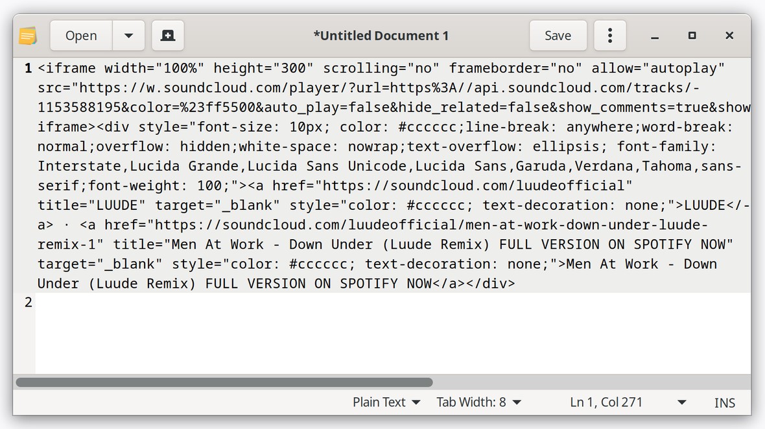Click the Open button
Screen dimensions: 765x429
click(81, 36)
